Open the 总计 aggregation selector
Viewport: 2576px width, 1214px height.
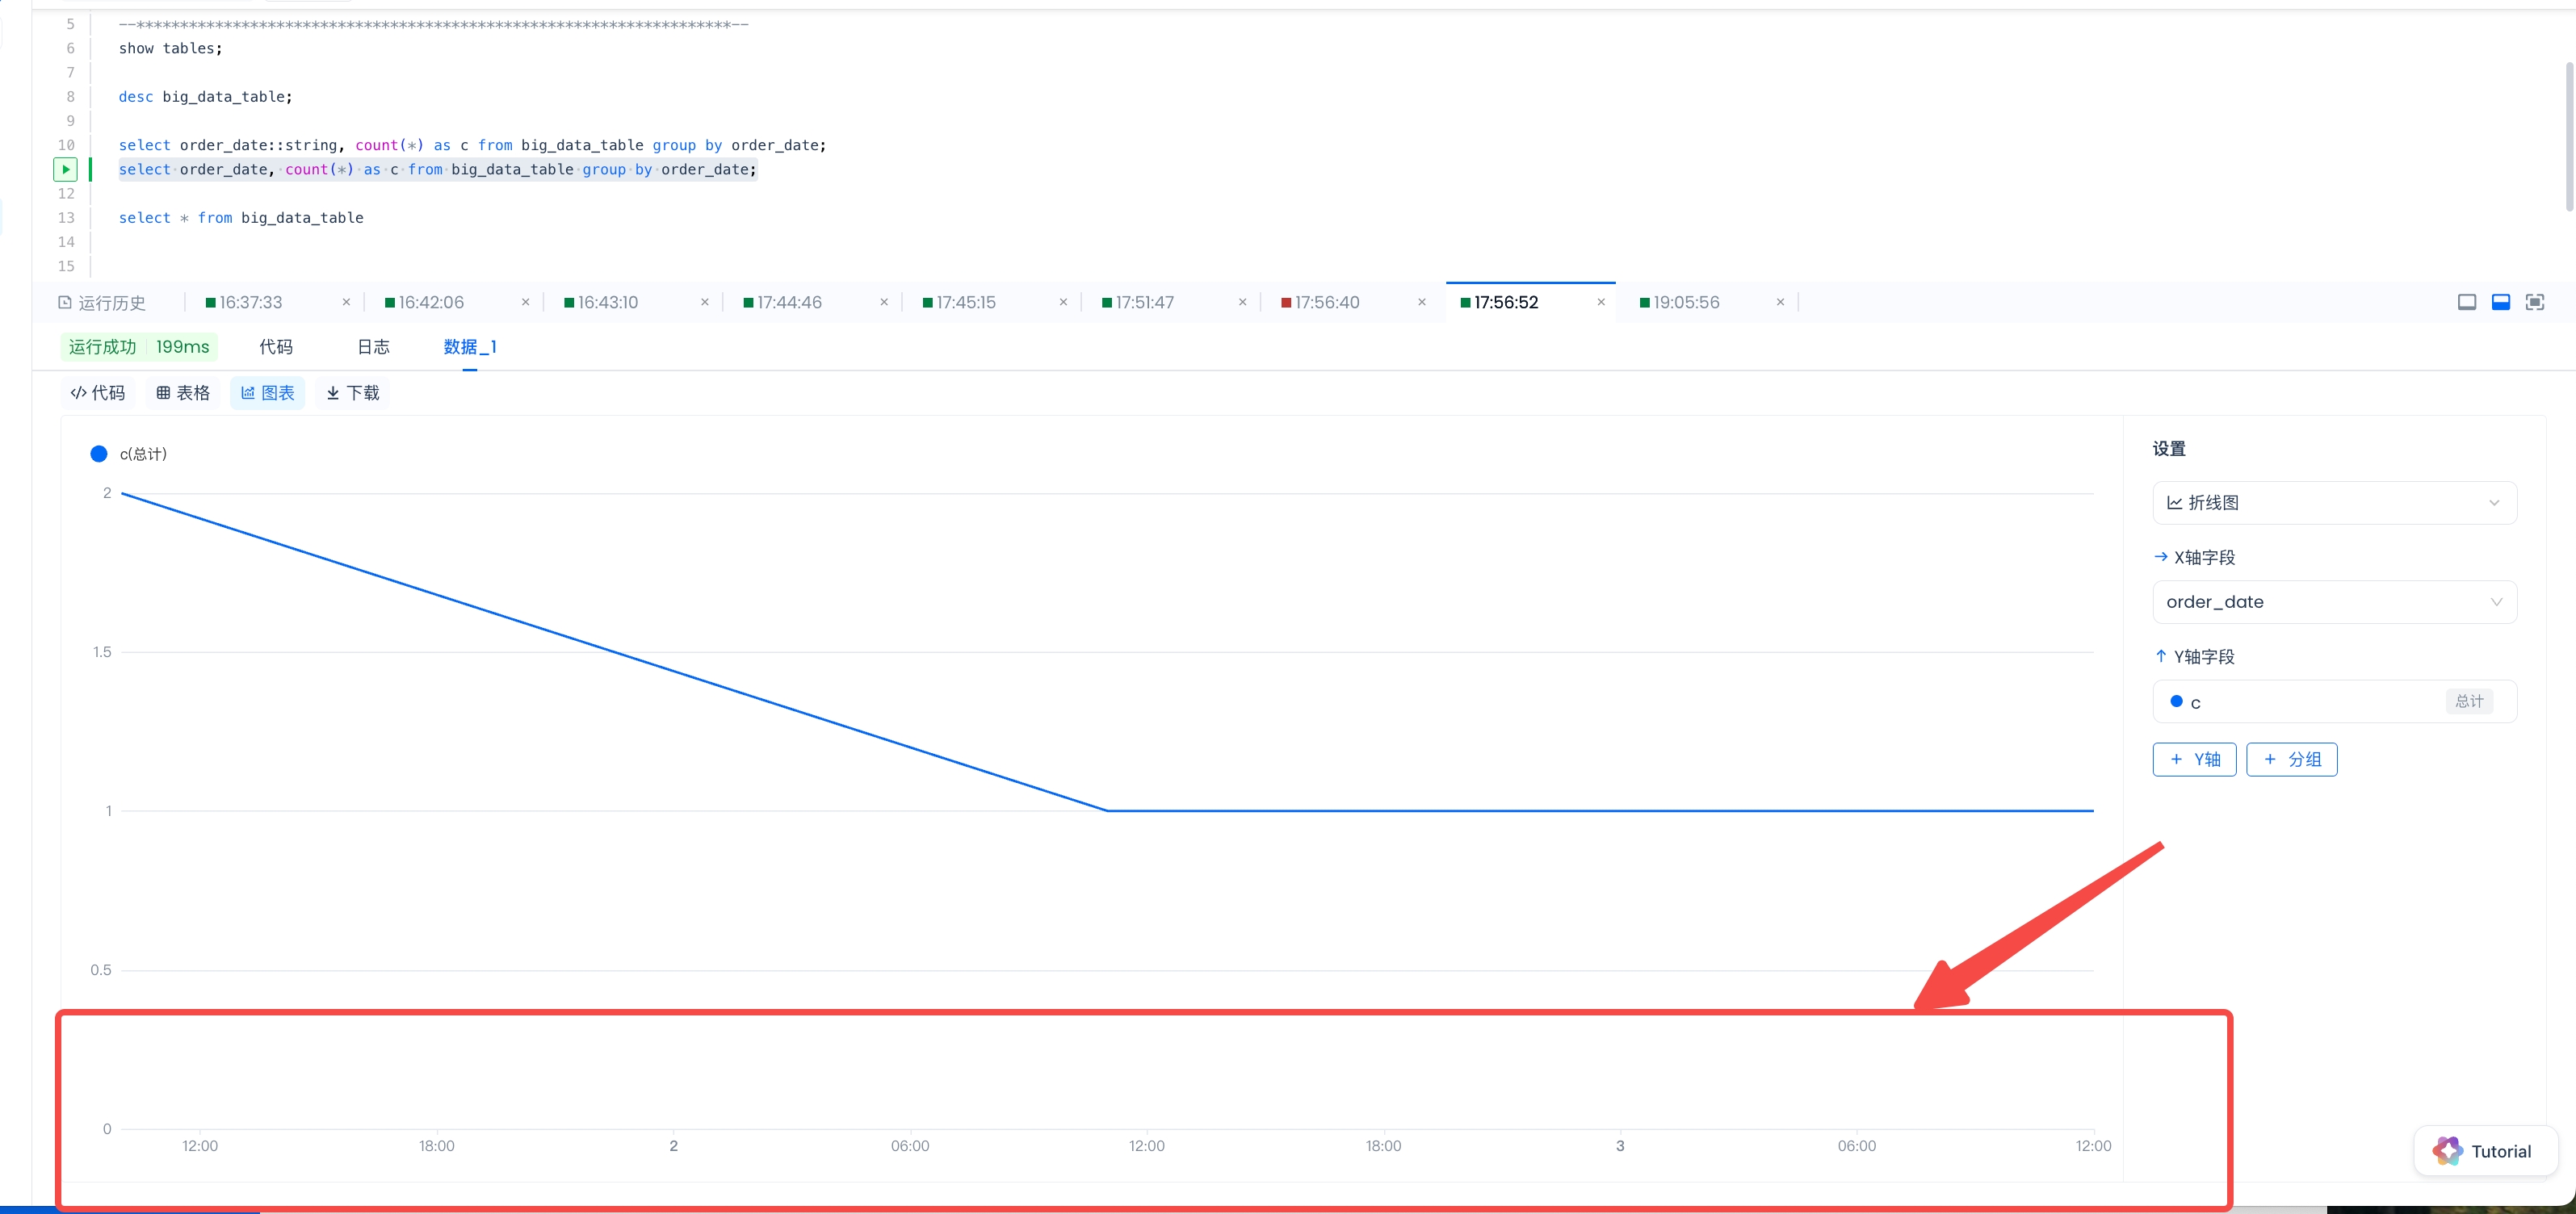pyautogui.click(x=2469, y=701)
